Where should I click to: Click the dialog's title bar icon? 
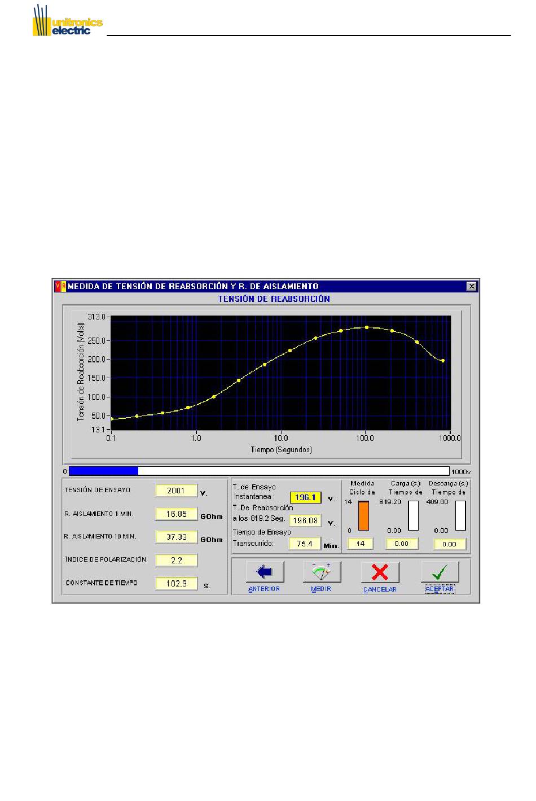(x=60, y=286)
